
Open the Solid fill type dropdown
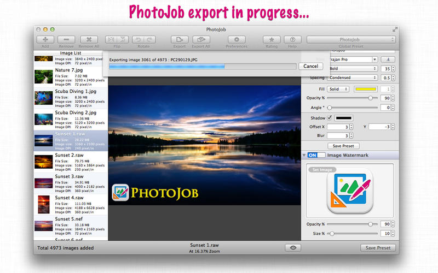tap(338, 89)
